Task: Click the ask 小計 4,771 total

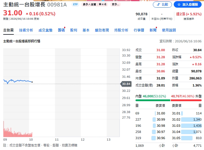Action: tap(197, 146)
